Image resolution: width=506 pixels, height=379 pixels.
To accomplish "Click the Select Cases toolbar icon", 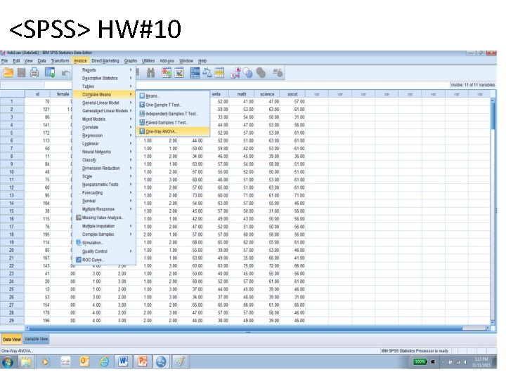I will pos(219,73).
